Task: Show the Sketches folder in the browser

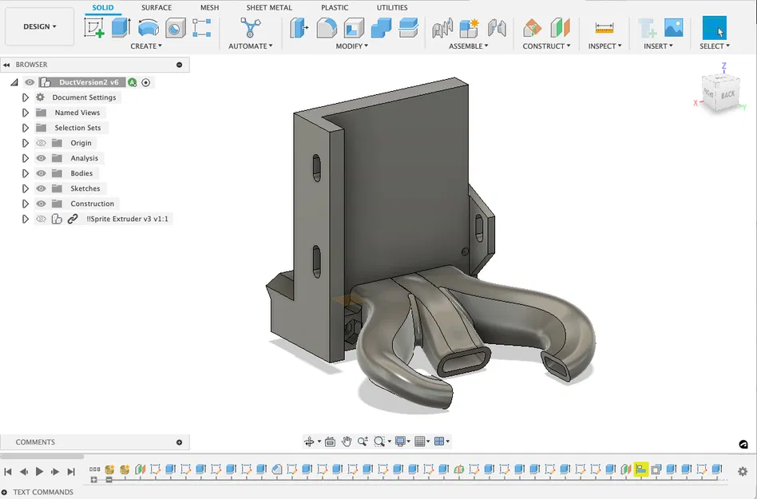Action: [40, 188]
